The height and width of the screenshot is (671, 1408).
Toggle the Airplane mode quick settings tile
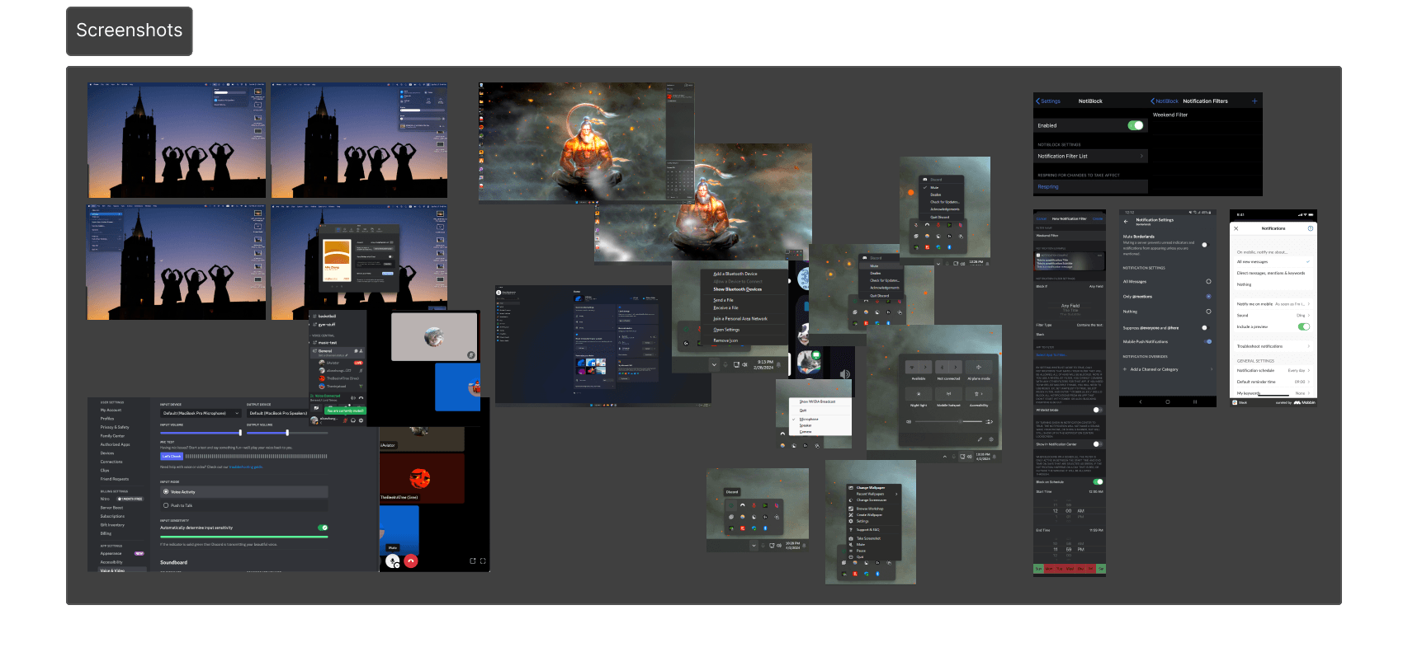[x=979, y=367]
